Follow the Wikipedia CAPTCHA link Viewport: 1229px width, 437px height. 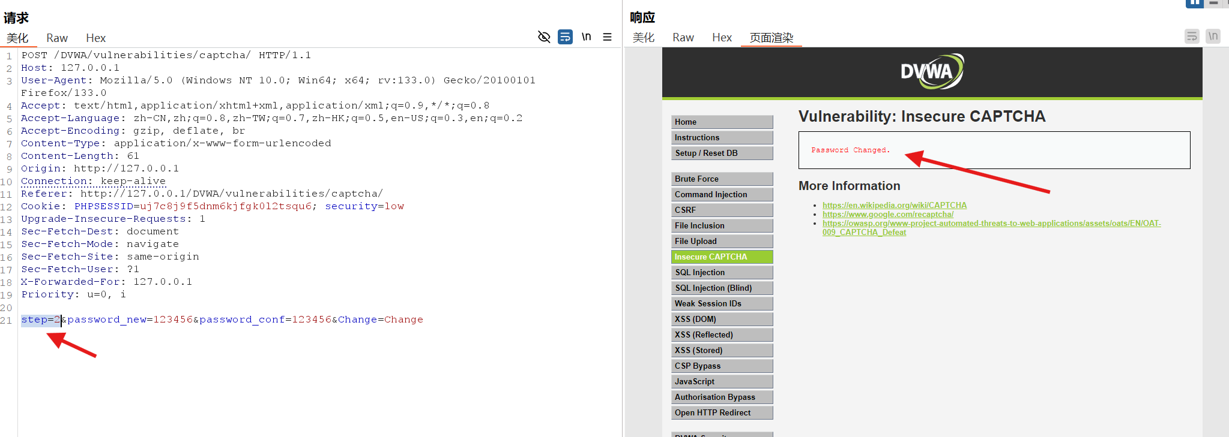click(895, 205)
